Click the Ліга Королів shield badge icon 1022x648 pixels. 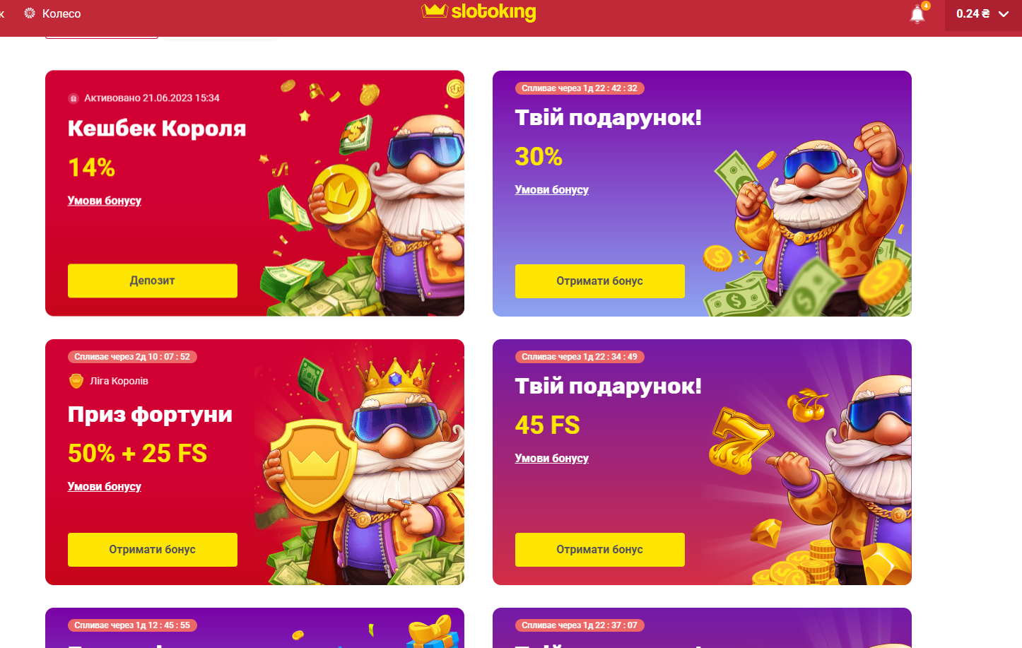76,381
